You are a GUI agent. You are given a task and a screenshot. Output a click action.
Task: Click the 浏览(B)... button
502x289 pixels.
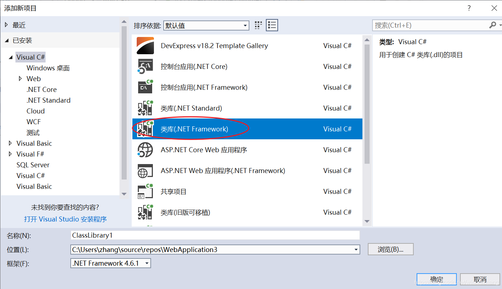391,249
